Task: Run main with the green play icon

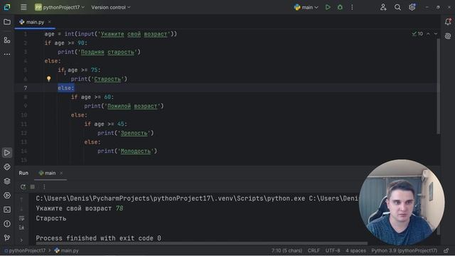Action: (328, 7)
